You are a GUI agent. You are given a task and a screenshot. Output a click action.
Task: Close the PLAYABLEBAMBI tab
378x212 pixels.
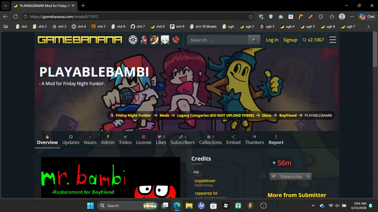click(73, 5)
